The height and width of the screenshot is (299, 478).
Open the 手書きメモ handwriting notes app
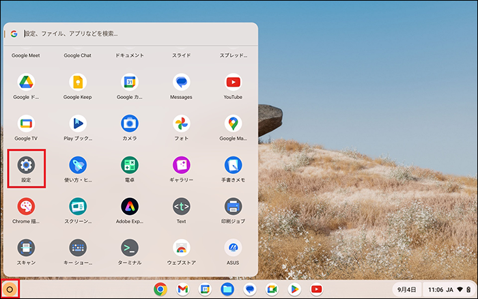tap(233, 165)
